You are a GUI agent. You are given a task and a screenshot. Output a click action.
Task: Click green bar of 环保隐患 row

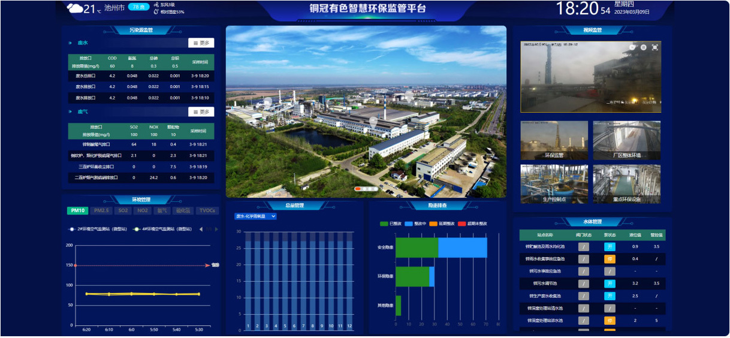click(412, 276)
